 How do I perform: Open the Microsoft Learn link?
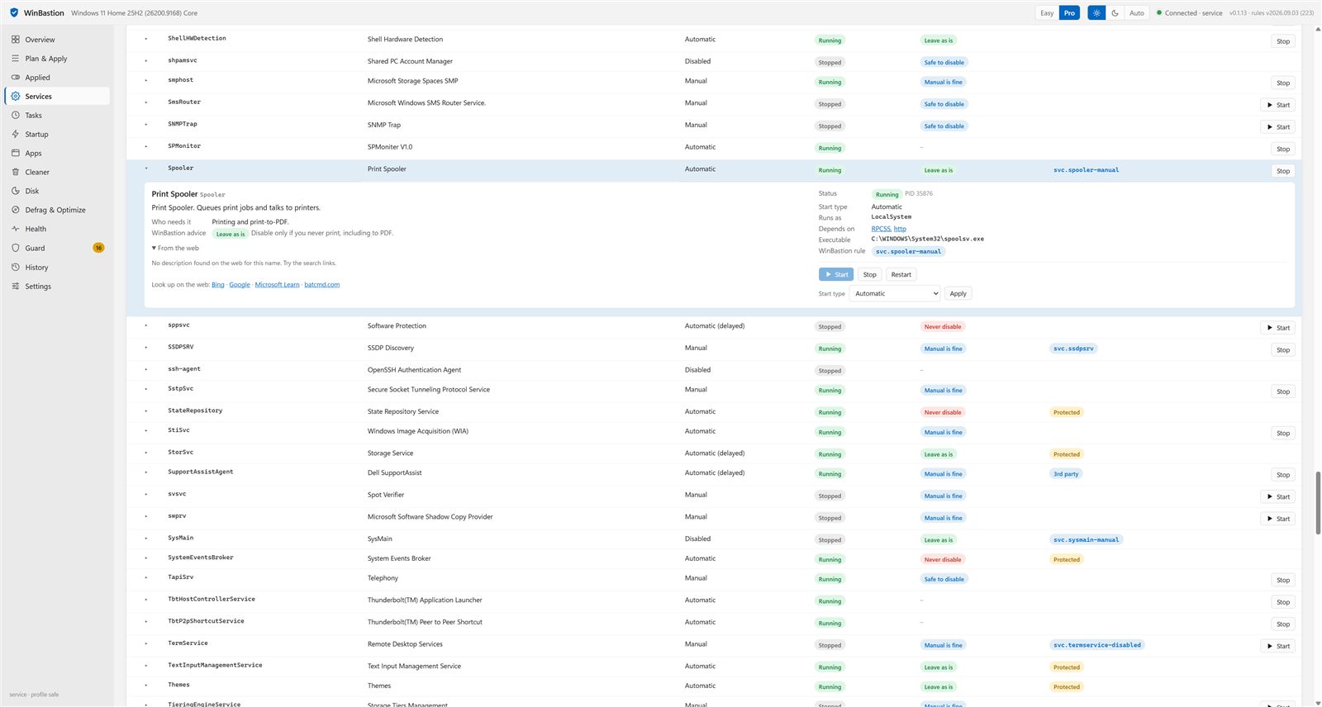277,285
